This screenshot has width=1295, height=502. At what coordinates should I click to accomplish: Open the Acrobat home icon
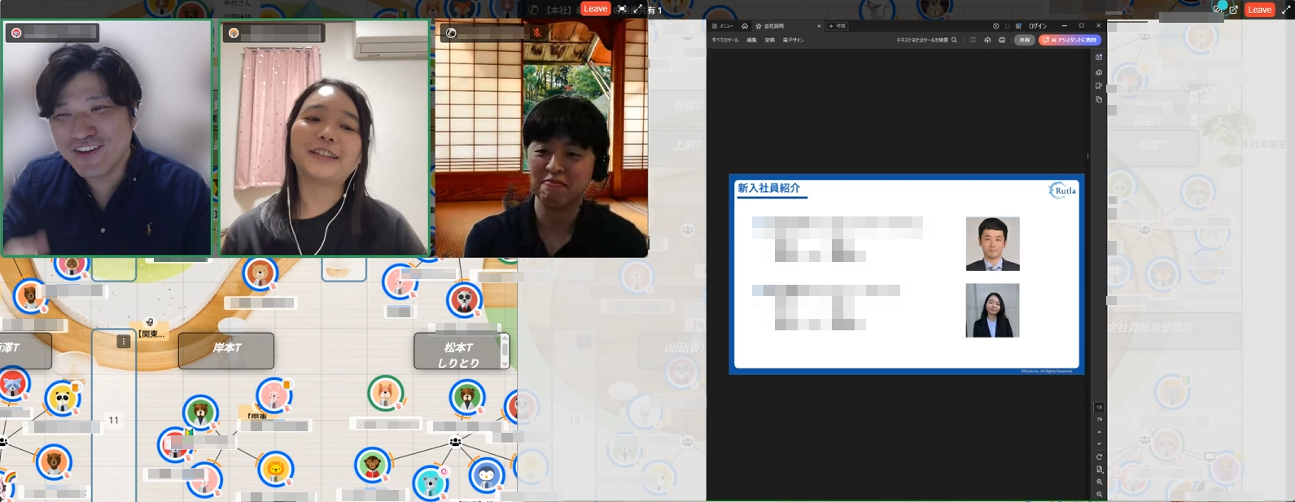pos(744,26)
